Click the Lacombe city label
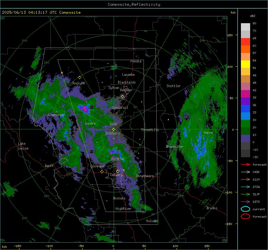 tap(128, 75)
